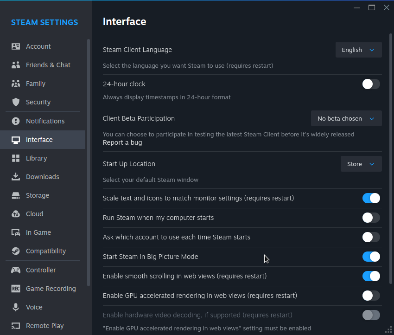Click the Compatibility Steam logo icon
Viewport: 394px width, 335px height.
pos(16,251)
